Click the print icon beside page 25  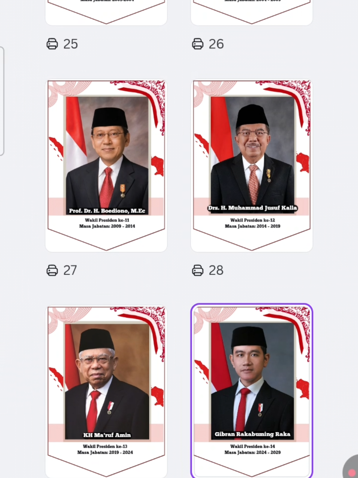pos(52,44)
